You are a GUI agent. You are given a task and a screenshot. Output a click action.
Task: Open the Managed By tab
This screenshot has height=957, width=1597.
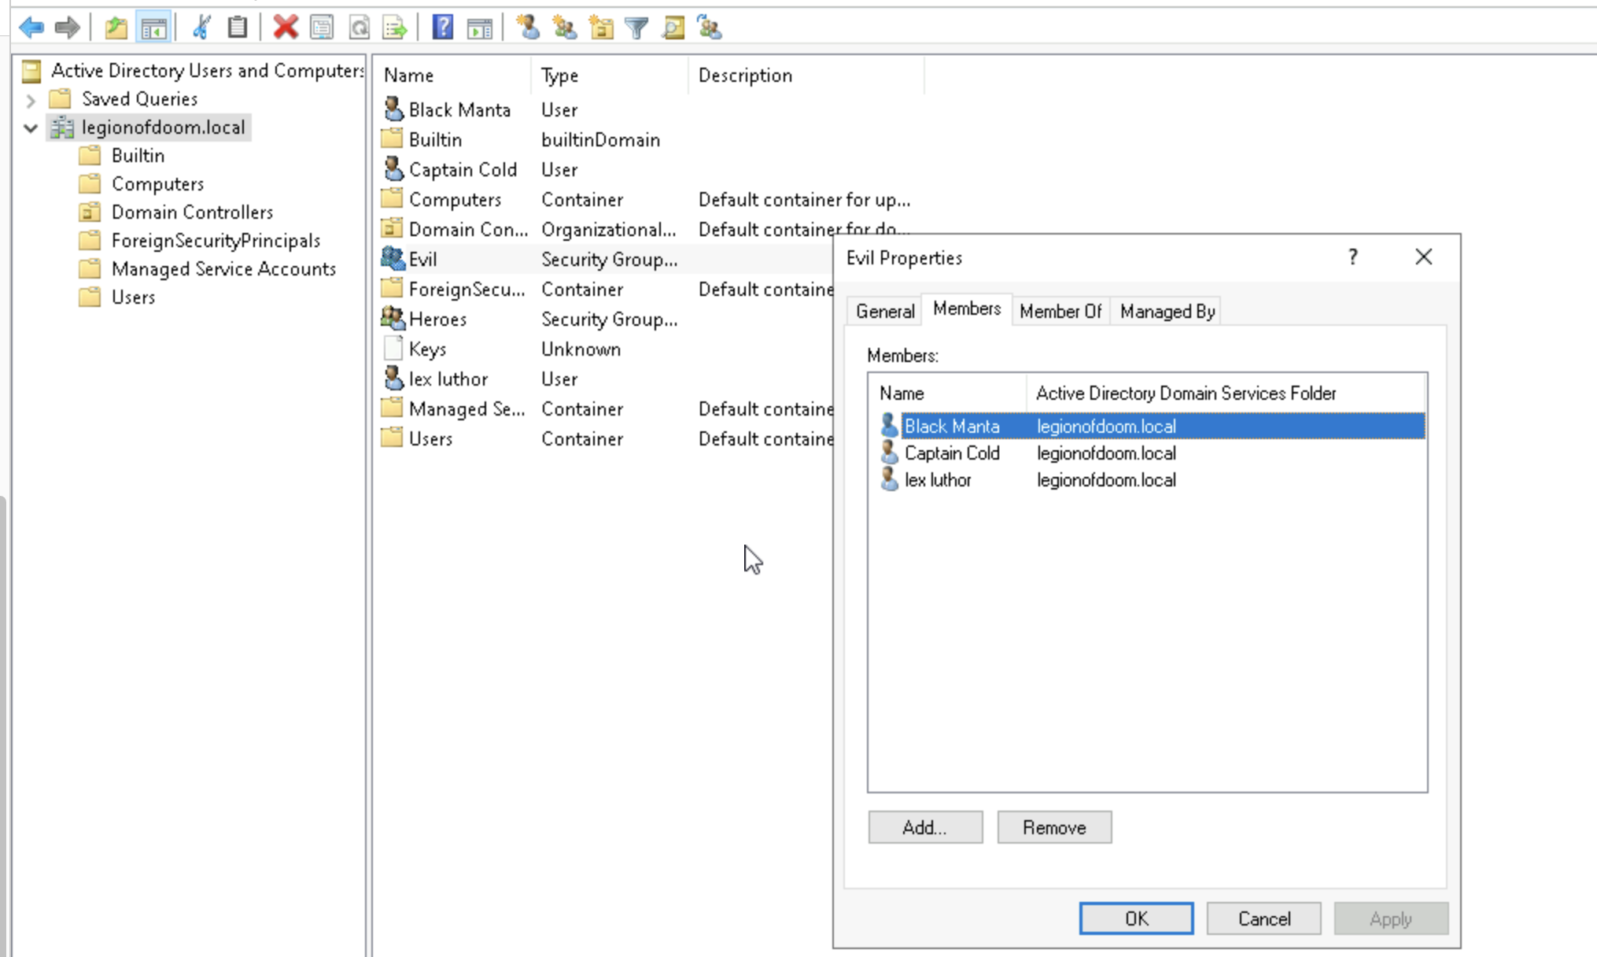point(1167,312)
